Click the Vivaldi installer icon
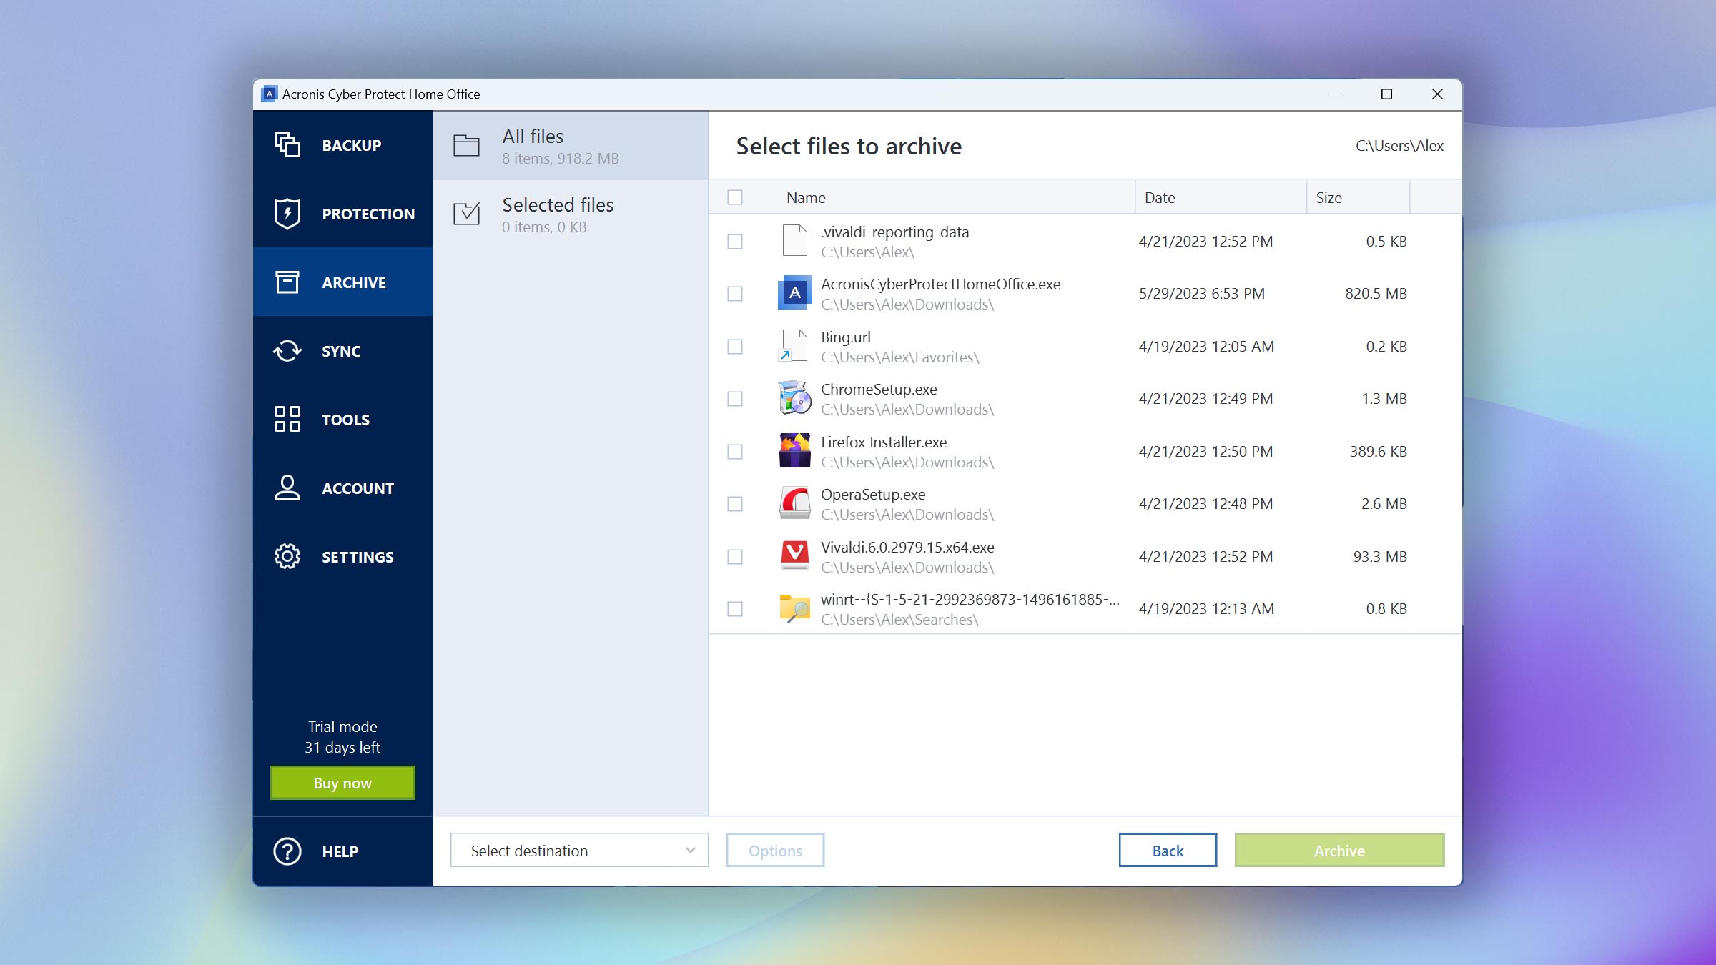 point(794,555)
